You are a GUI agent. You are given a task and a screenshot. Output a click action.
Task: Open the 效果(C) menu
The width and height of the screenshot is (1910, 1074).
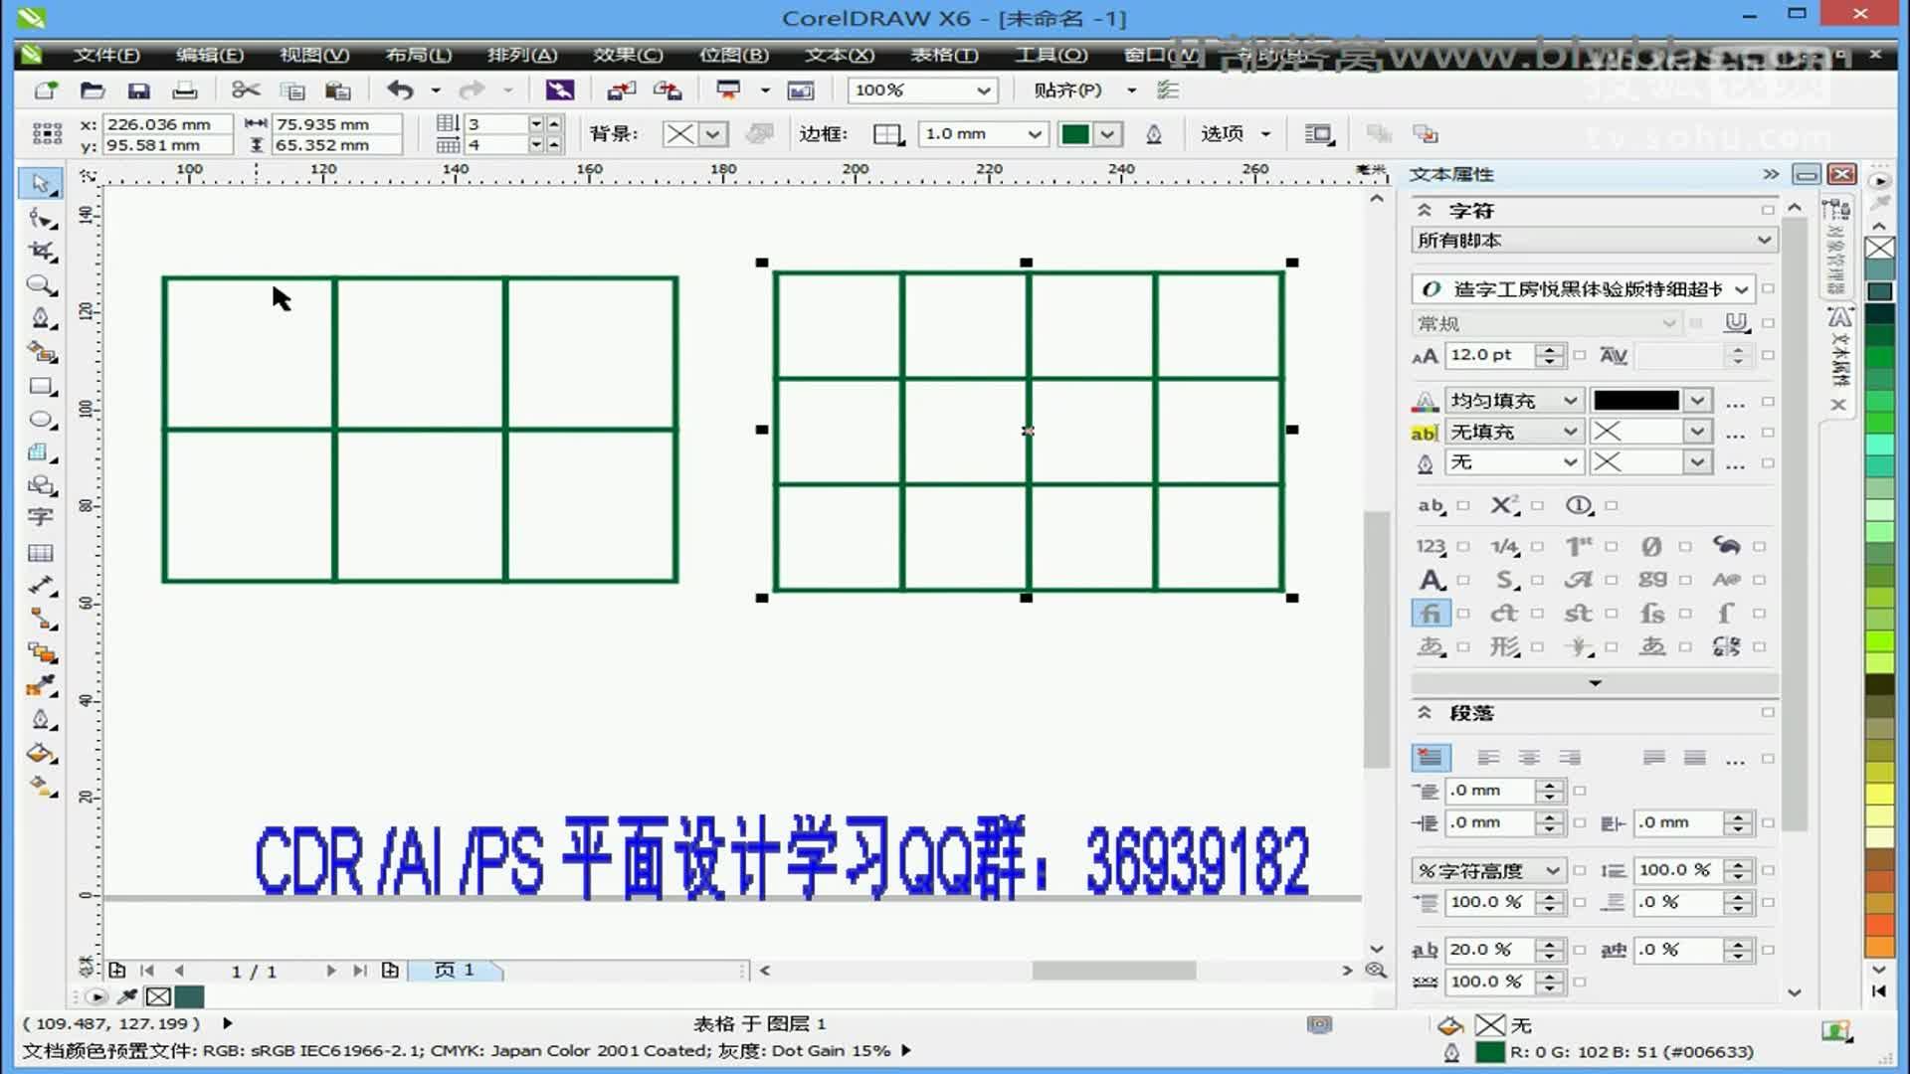628,55
